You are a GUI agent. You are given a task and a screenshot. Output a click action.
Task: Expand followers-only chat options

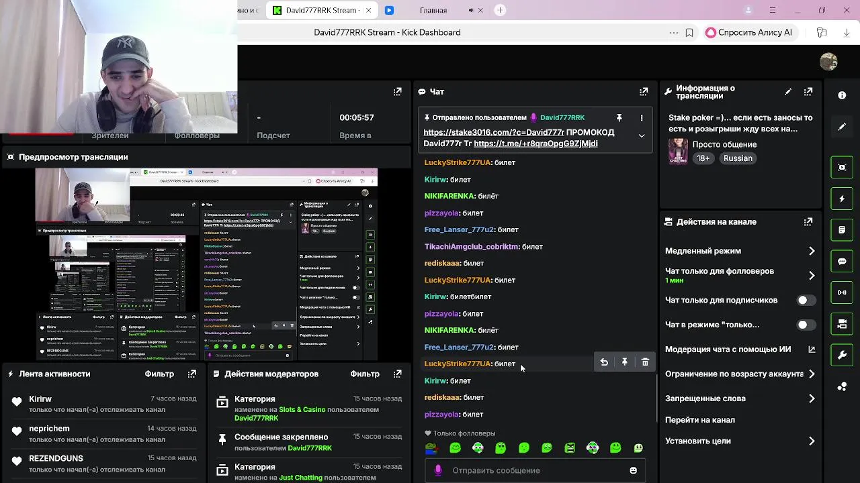[812, 275]
